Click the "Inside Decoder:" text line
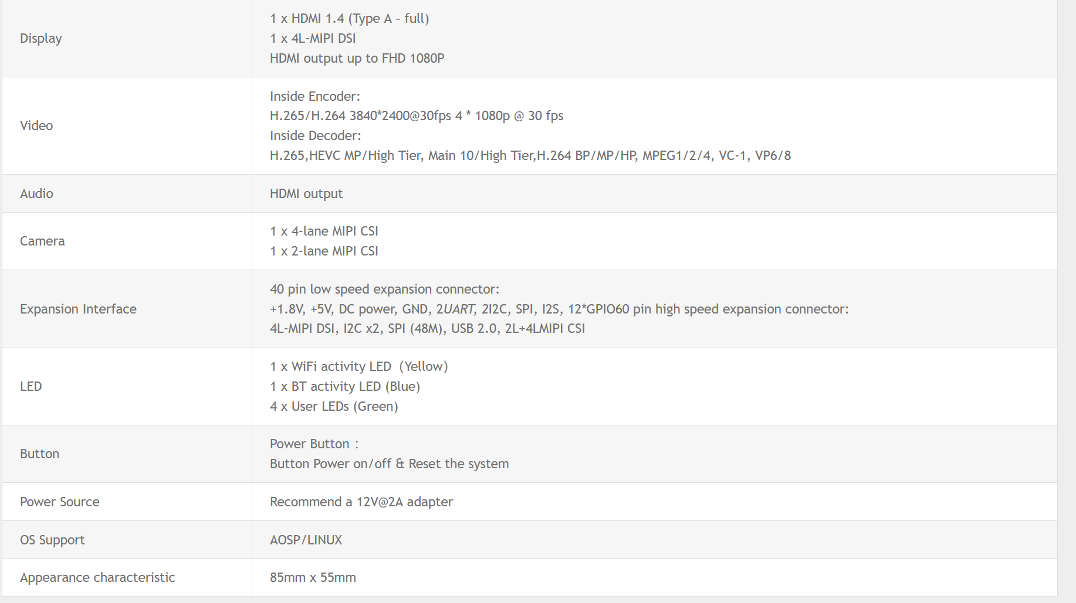 (315, 135)
